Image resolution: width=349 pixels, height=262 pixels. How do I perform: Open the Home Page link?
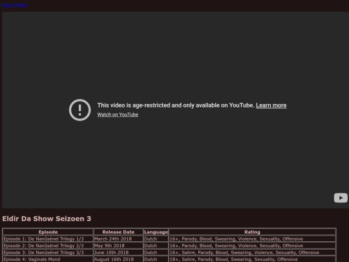[15, 5]
